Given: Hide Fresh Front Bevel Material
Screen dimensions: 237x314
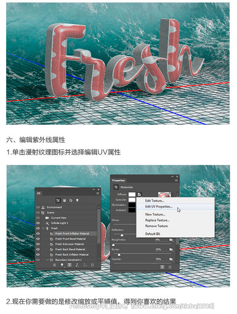Looking at the screenshot, I should (38, 239).
